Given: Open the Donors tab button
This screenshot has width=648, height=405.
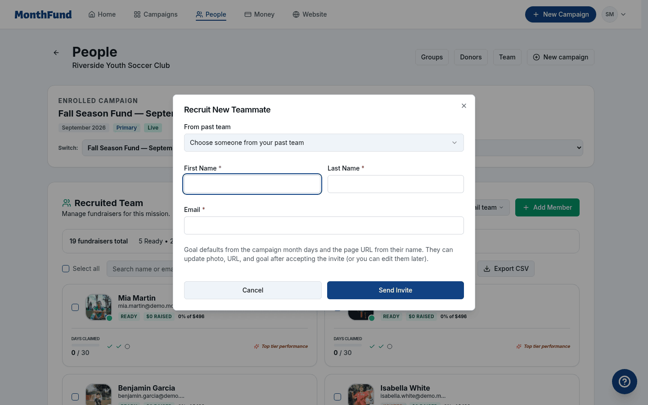Looking at the screenshot, I should coord(471,57).
